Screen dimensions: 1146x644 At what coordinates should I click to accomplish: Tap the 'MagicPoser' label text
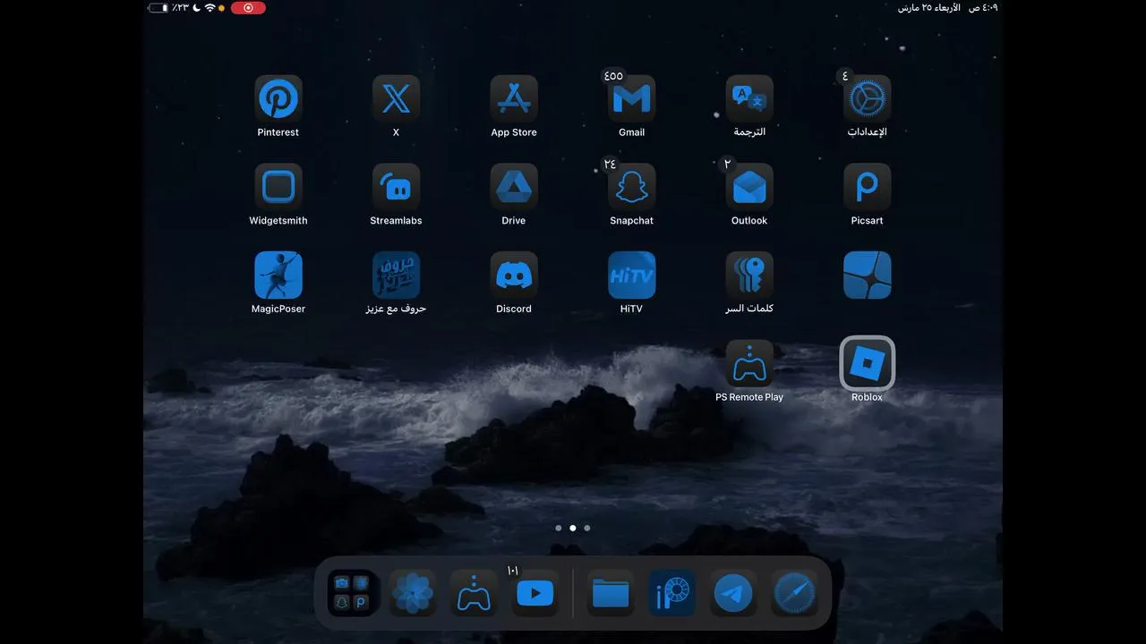tap(278, 309)
